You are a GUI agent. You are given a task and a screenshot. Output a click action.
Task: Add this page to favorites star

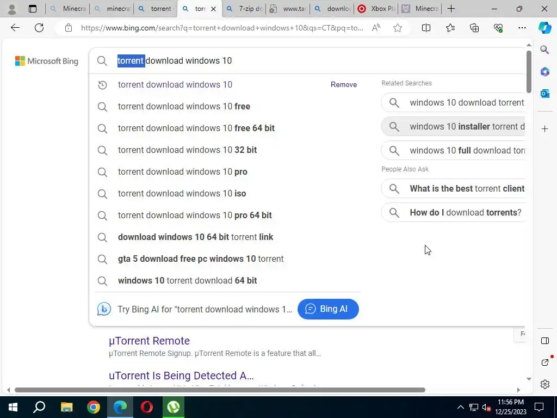point(398,28)
